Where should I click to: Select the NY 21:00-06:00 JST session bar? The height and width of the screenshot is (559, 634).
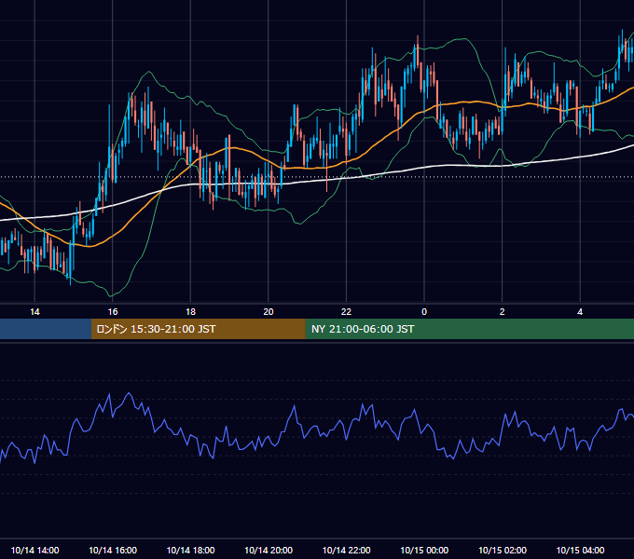coord(469,329)
